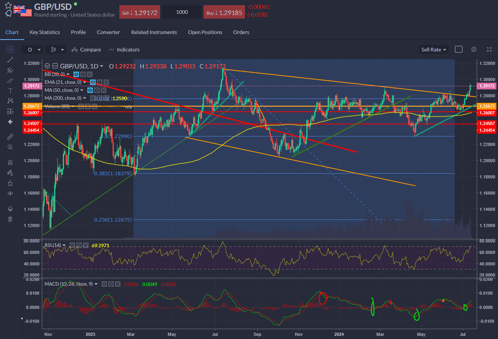The image size is (498, 339).
Task: Click the Sell 1.29172 button
Action: click(x=140, y=12)
